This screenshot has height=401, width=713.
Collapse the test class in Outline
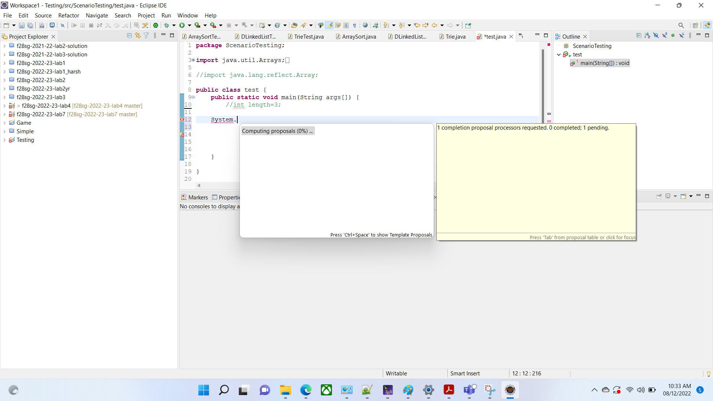559,55
